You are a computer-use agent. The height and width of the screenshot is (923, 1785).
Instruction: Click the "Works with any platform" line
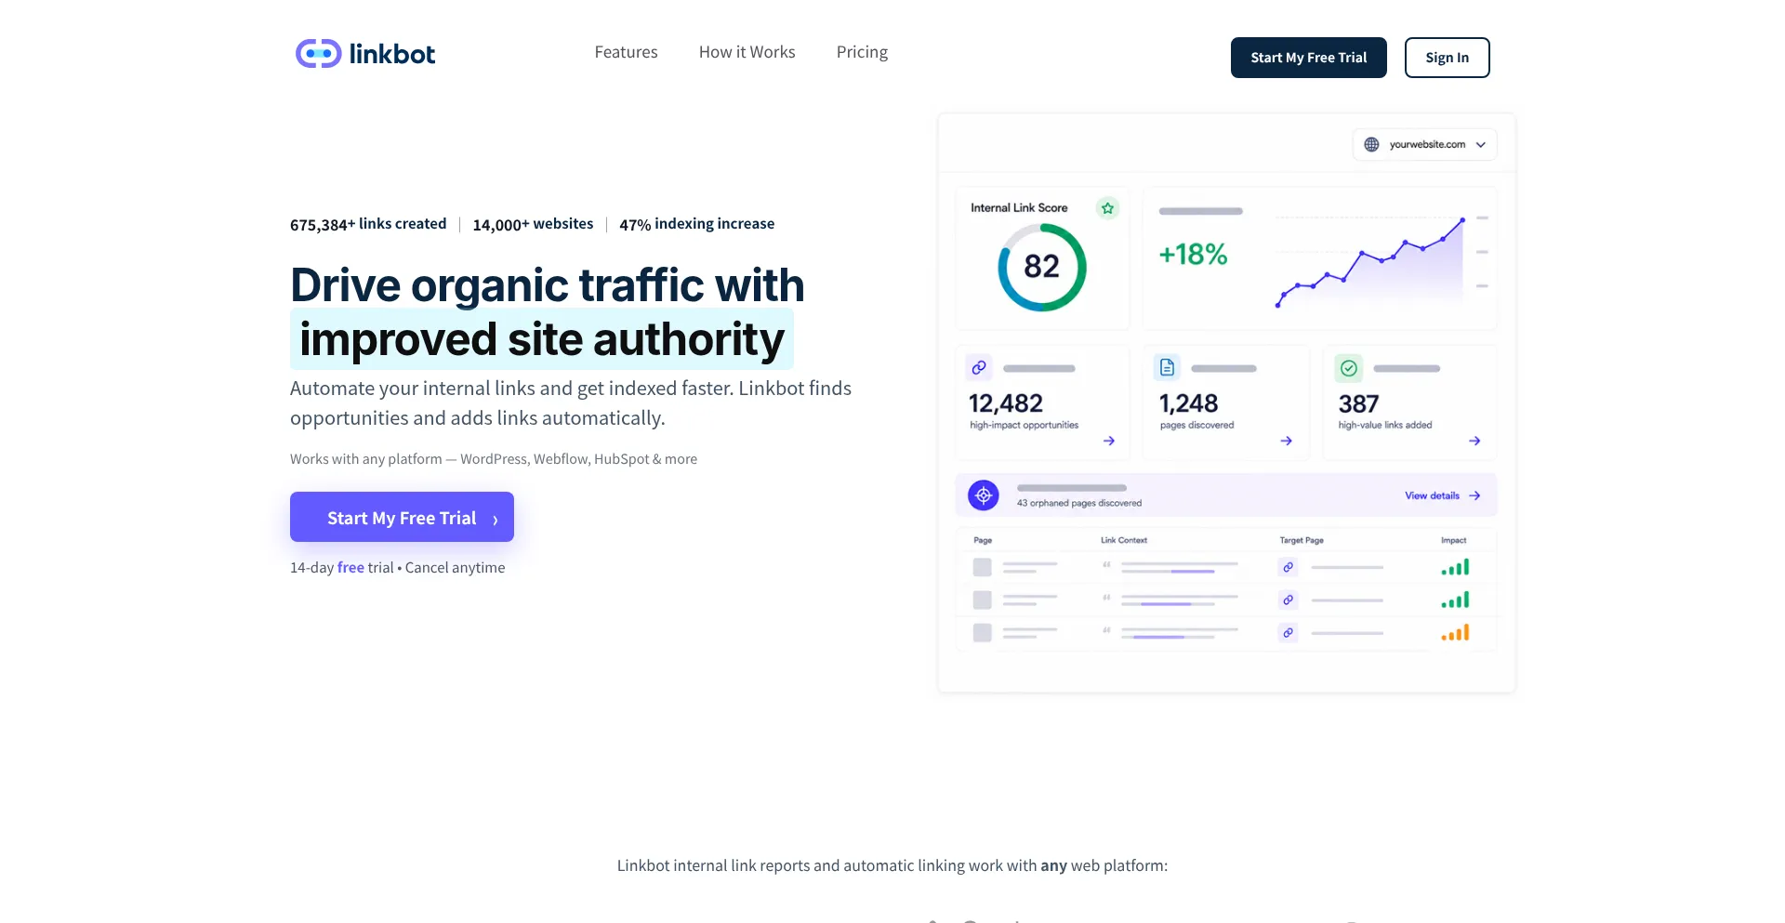point(494,459)
